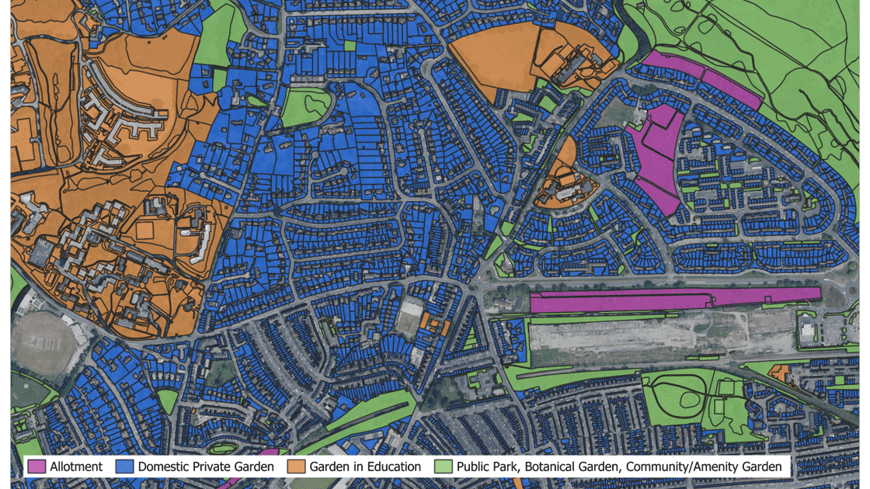Select the 'Allotment' legend label
This screenshot has height=489, width=870.
point(76,466)
